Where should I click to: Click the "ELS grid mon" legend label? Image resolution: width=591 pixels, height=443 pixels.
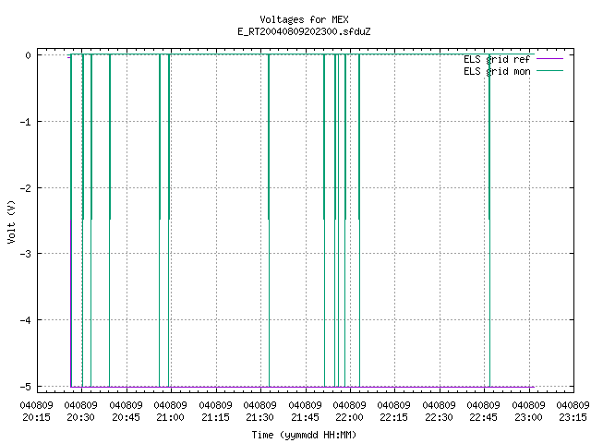[497, 71]
